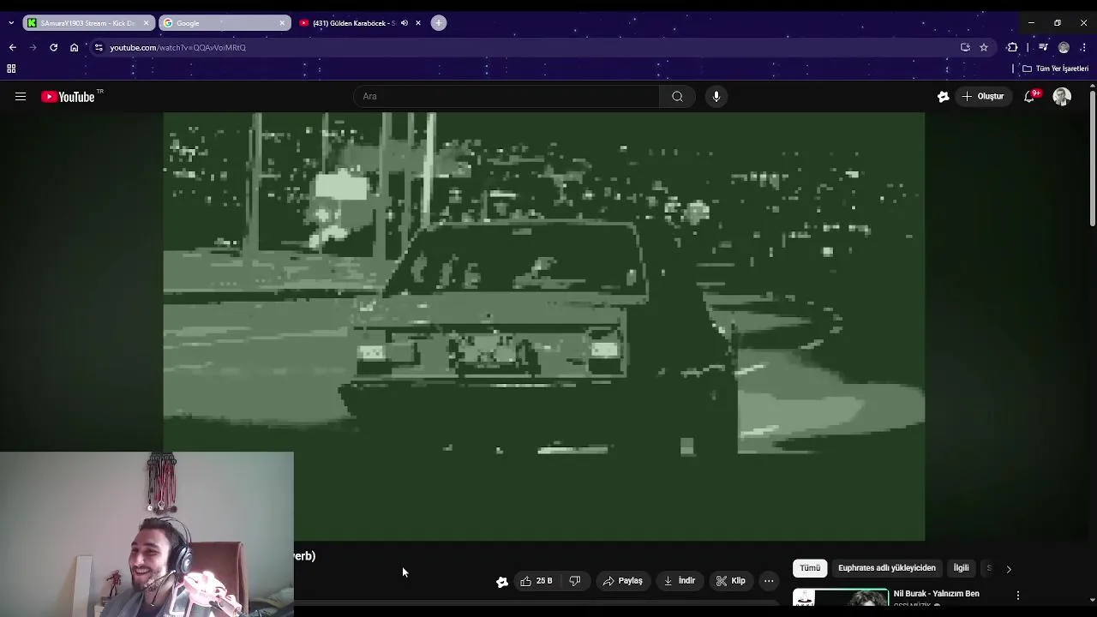View site information icon in address bar

click(x=99, y=47)
